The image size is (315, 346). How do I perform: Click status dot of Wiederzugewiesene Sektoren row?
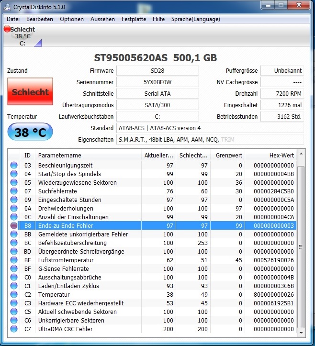pyautogui.click(x=14, y=182)
